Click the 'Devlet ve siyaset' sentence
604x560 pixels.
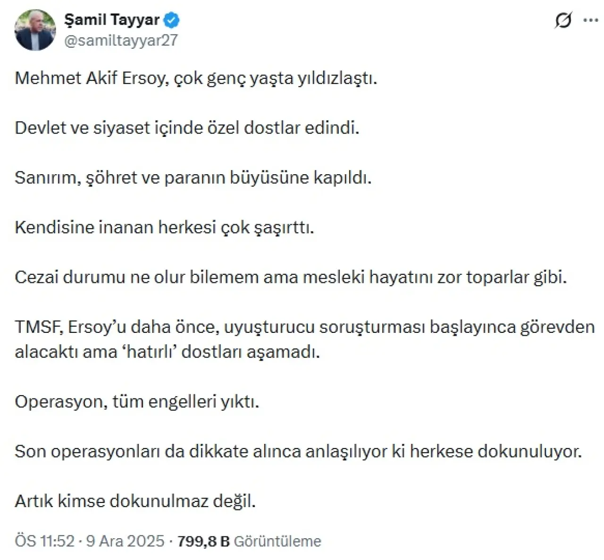click(x=187, y=127)
